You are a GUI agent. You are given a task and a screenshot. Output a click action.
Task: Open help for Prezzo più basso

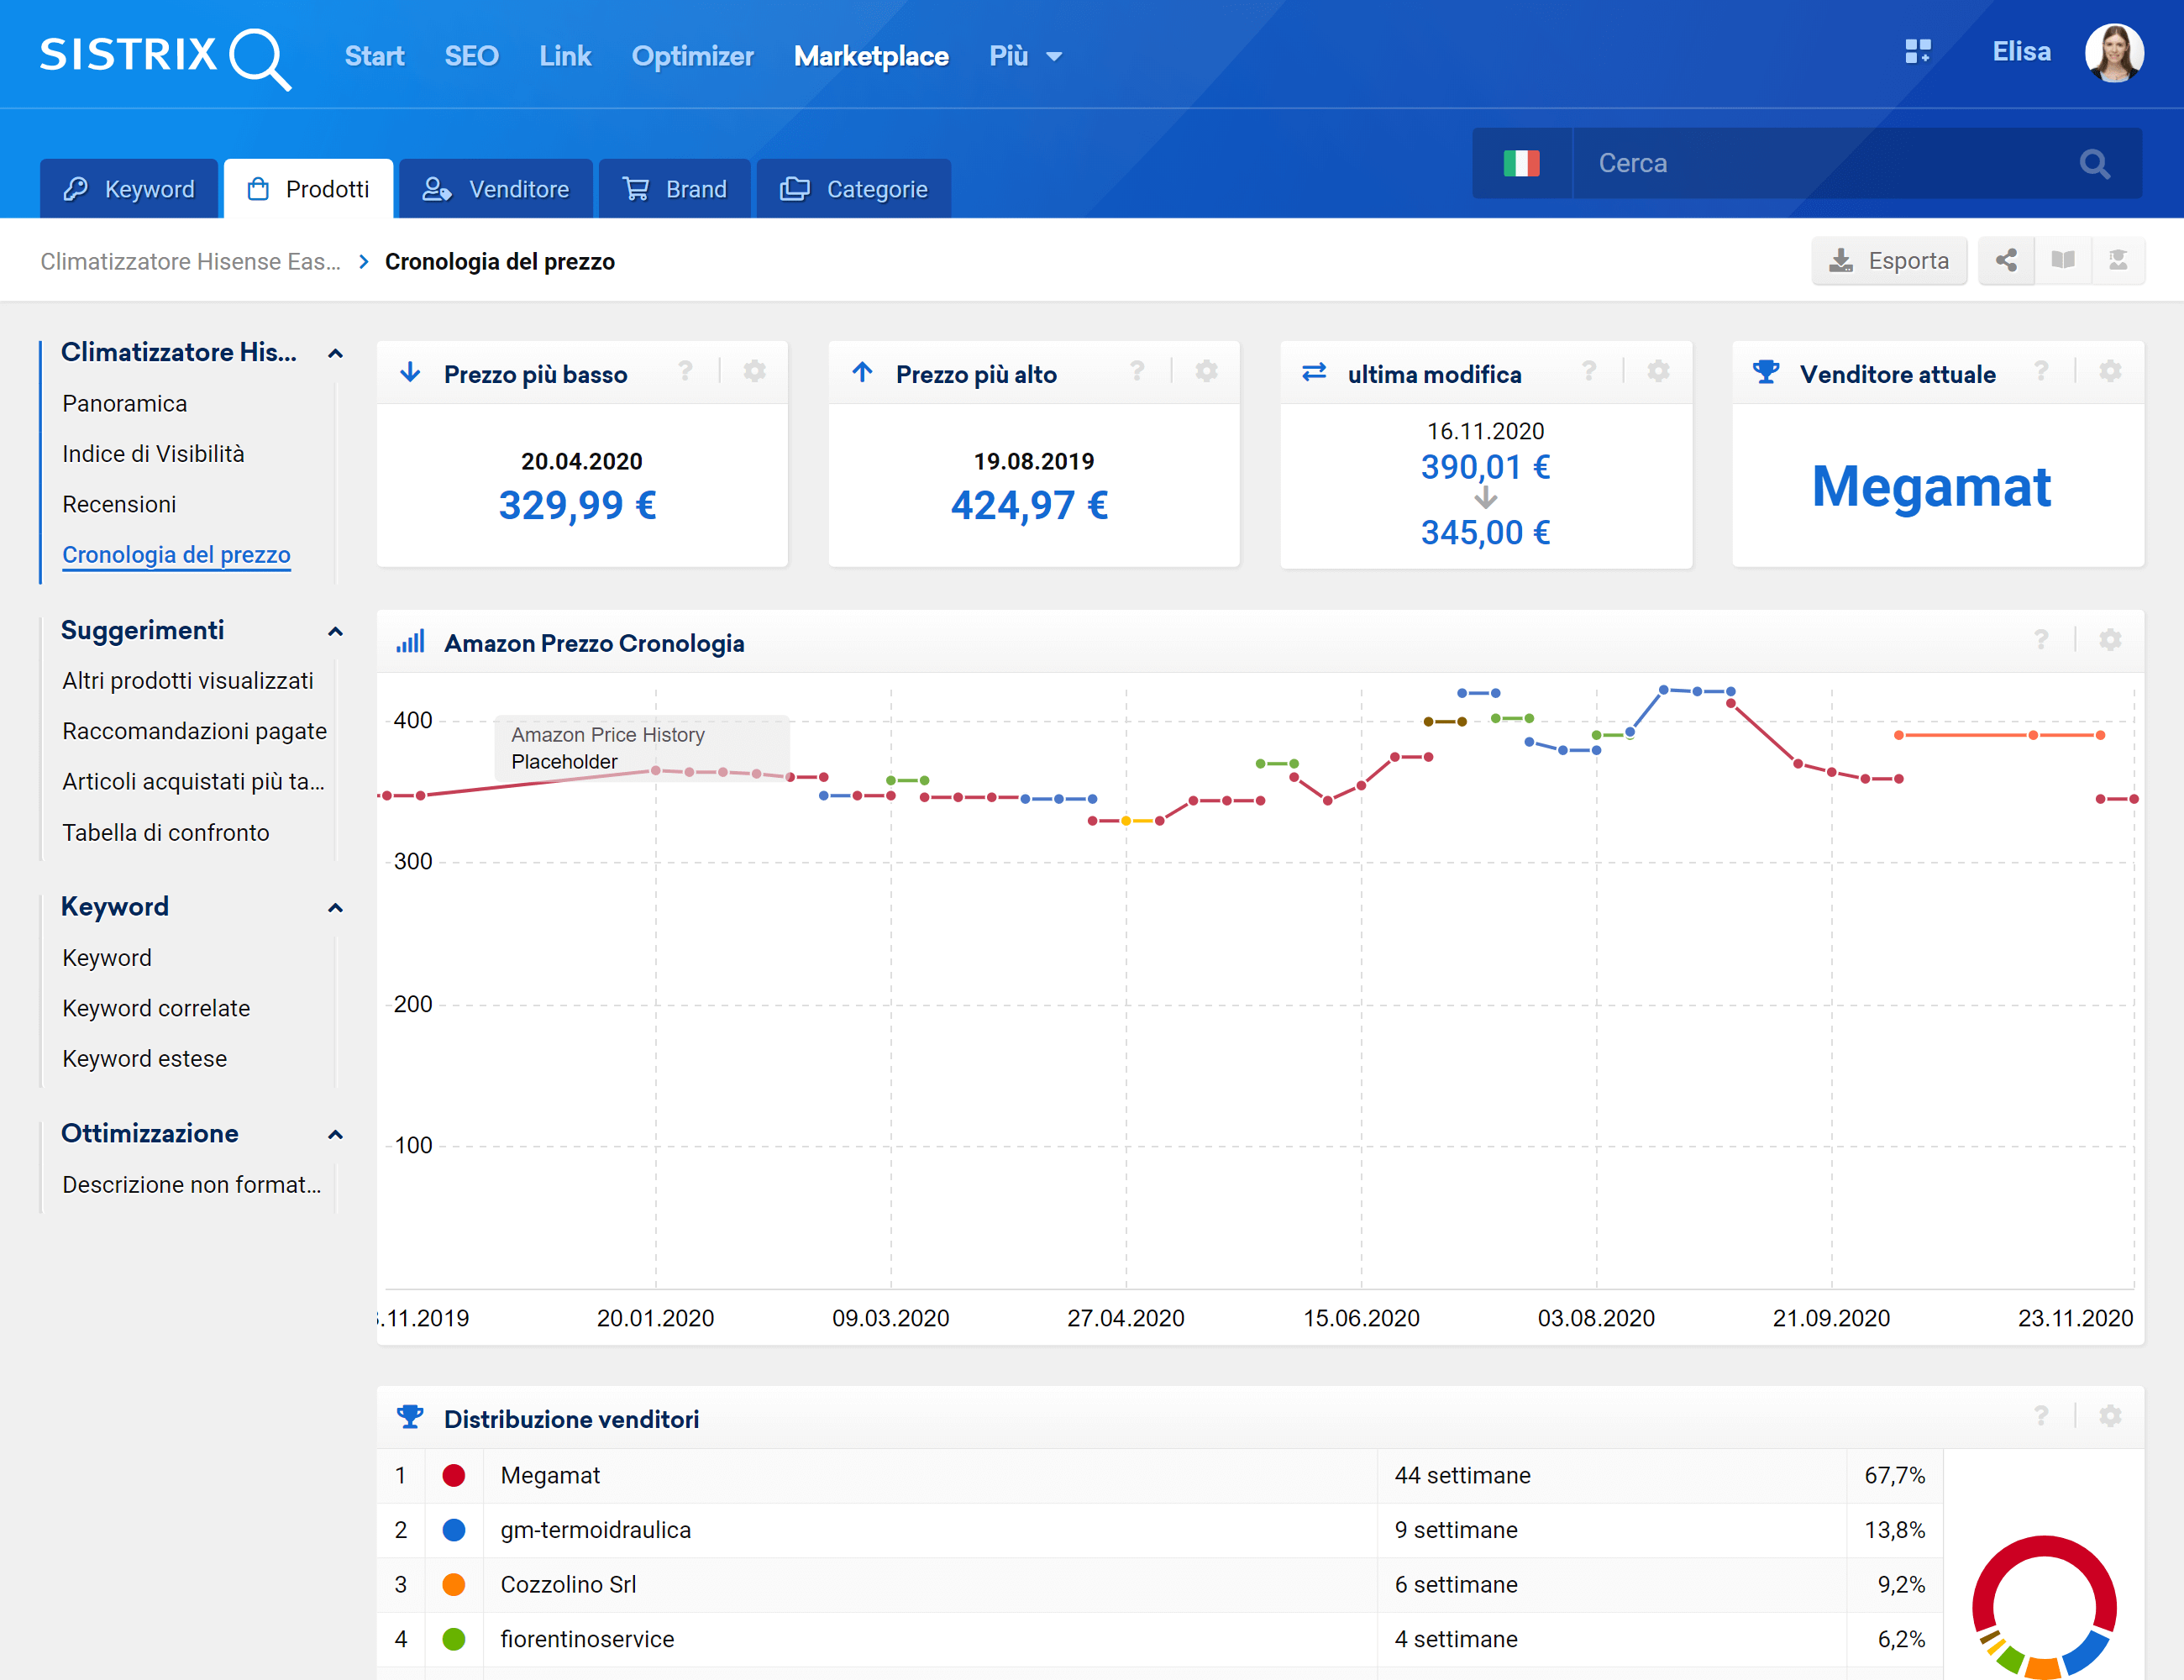click(685, 372)
